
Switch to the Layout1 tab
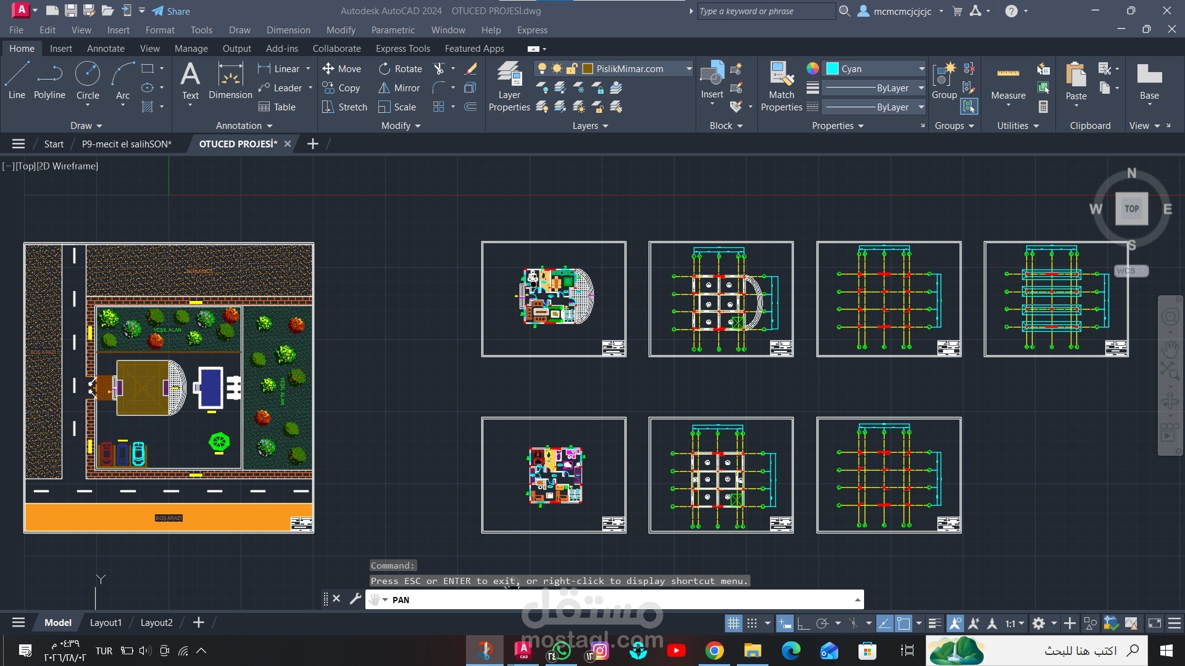(106, 622)
